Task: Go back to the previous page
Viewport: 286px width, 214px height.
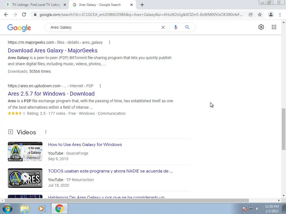Action: 6,14
